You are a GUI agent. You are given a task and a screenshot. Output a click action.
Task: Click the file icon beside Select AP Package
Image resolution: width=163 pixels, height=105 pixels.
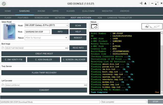[x=3, y=48]
